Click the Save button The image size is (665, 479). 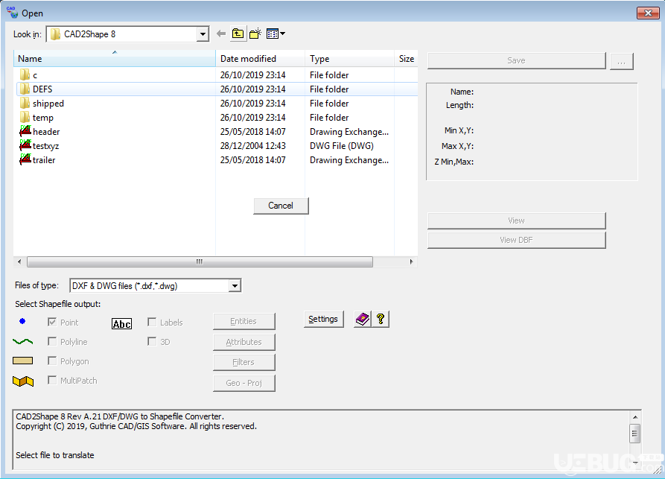point(517,60)
